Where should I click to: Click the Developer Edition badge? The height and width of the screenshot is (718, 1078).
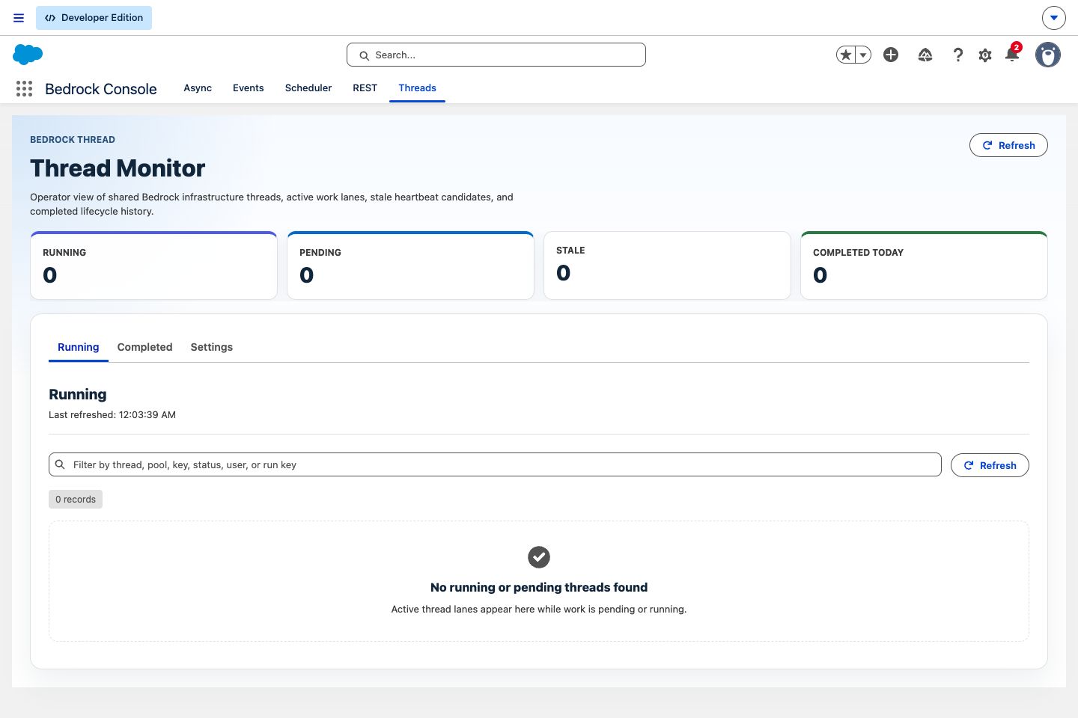(94, 18)
